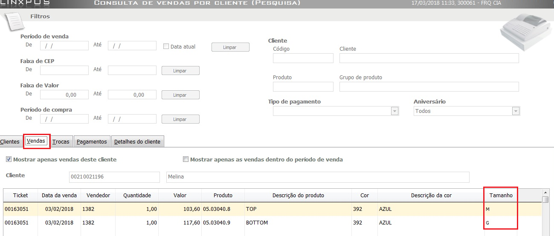Select the Detalhes do cliente tab
The height and width of the screenshot is (236, 554).
pos(137,142)
